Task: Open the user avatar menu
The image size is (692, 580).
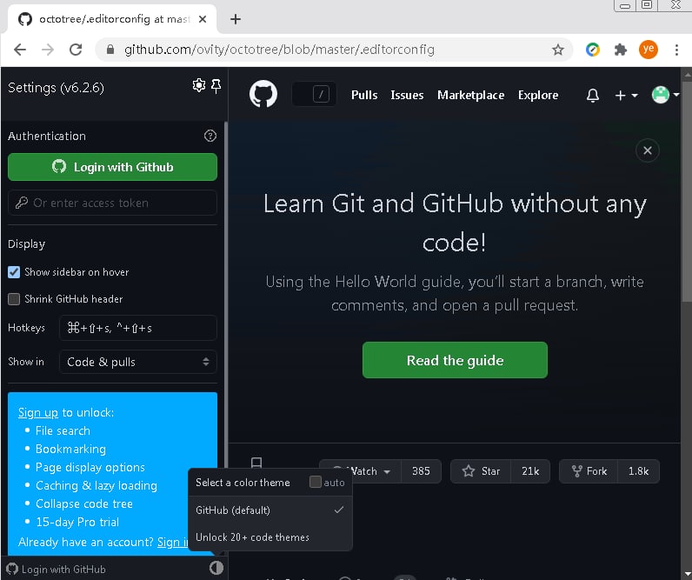Action: point(665,95)
